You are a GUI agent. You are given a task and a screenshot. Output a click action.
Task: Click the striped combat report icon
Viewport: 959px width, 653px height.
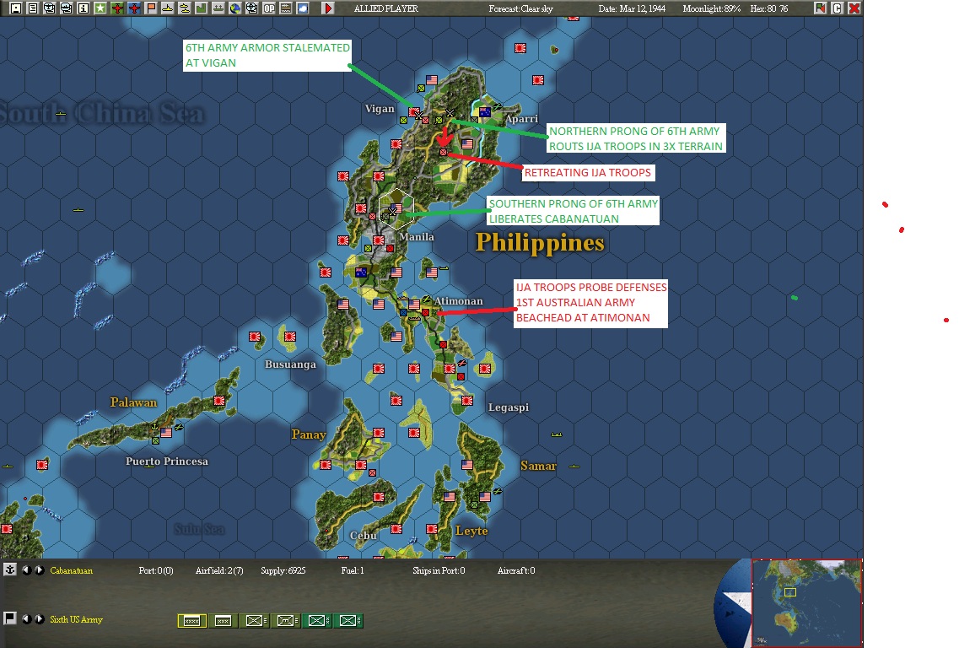(285, 8)
